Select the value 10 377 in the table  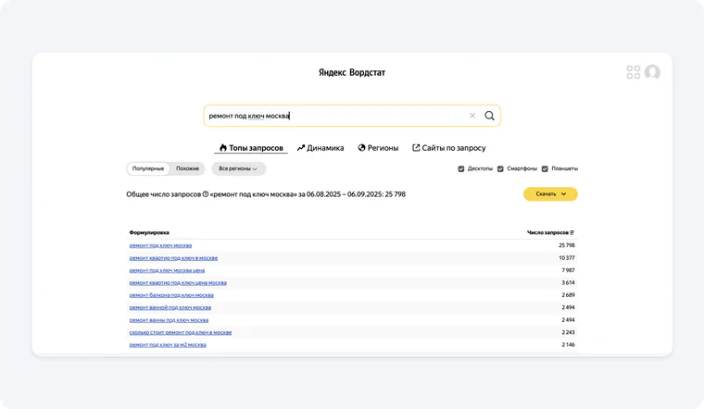tap(567, 258)
